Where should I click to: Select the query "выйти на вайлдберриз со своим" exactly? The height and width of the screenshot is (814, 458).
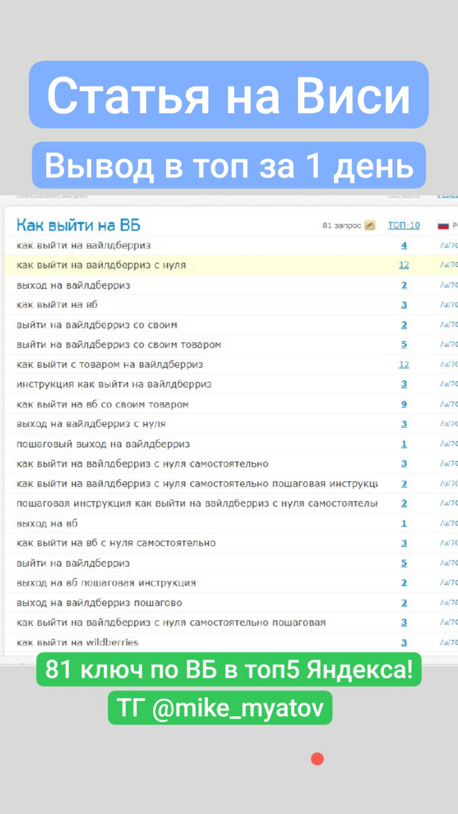point(97,325)
